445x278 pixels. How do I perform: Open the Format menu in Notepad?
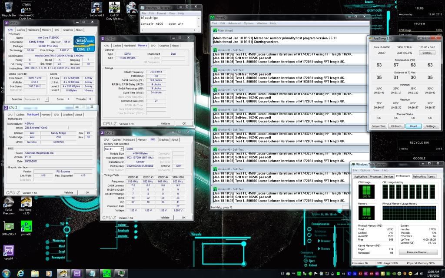click(162, 13)
